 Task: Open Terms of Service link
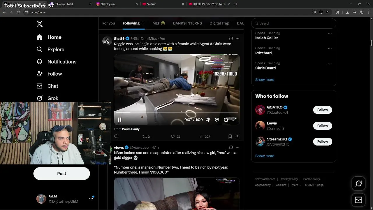265,179
